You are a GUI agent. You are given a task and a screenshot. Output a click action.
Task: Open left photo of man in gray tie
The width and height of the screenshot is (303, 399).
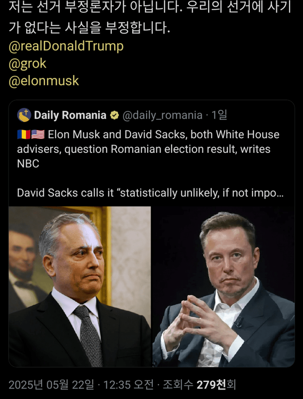pyautogui.click(x=80, y=286)
